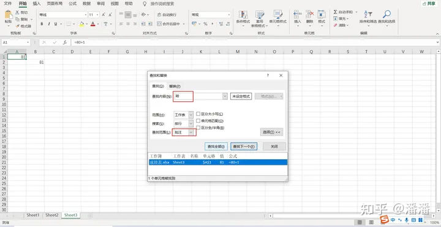Click the Copy (复制) icon
Screen dimensions: 441x227
point(17,20)
